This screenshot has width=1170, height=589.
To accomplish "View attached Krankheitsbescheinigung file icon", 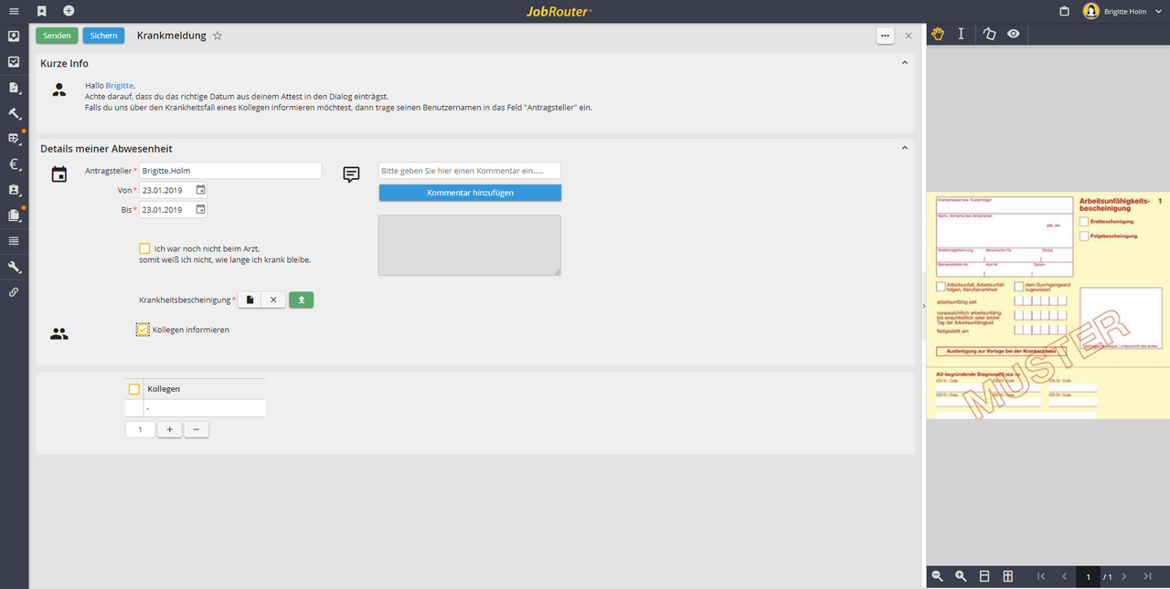I will pos(250,300).
